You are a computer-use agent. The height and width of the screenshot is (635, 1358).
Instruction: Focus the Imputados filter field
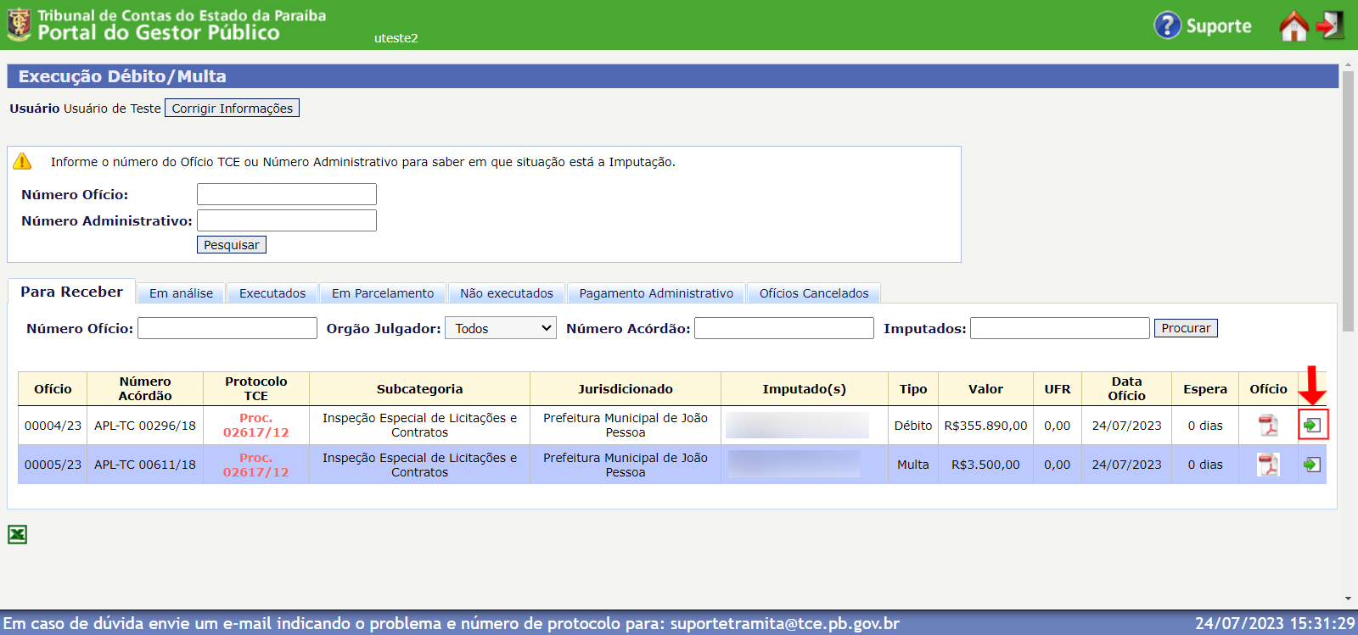(x=1060, y=328)
